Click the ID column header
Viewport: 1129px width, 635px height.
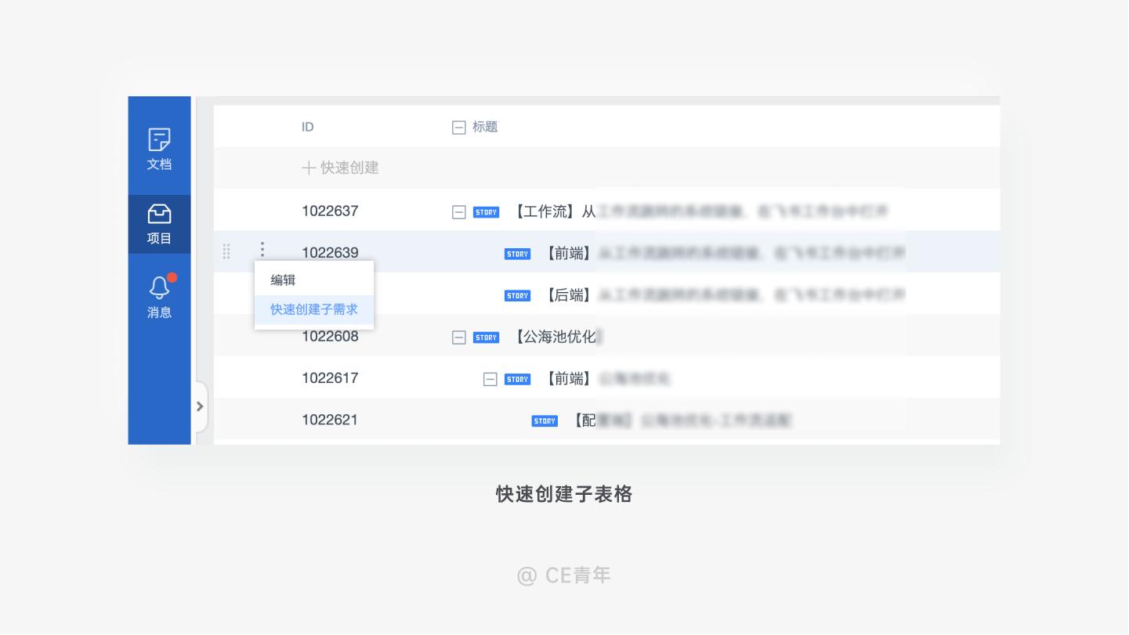308,127
